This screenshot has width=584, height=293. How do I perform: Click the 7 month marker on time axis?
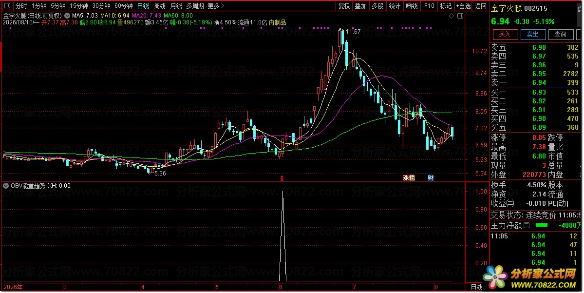pyautogui.click(x=355, y=287)
